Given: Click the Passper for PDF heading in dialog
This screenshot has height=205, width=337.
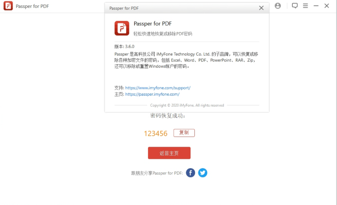Looking at the screenshot, I should (153, 24).
